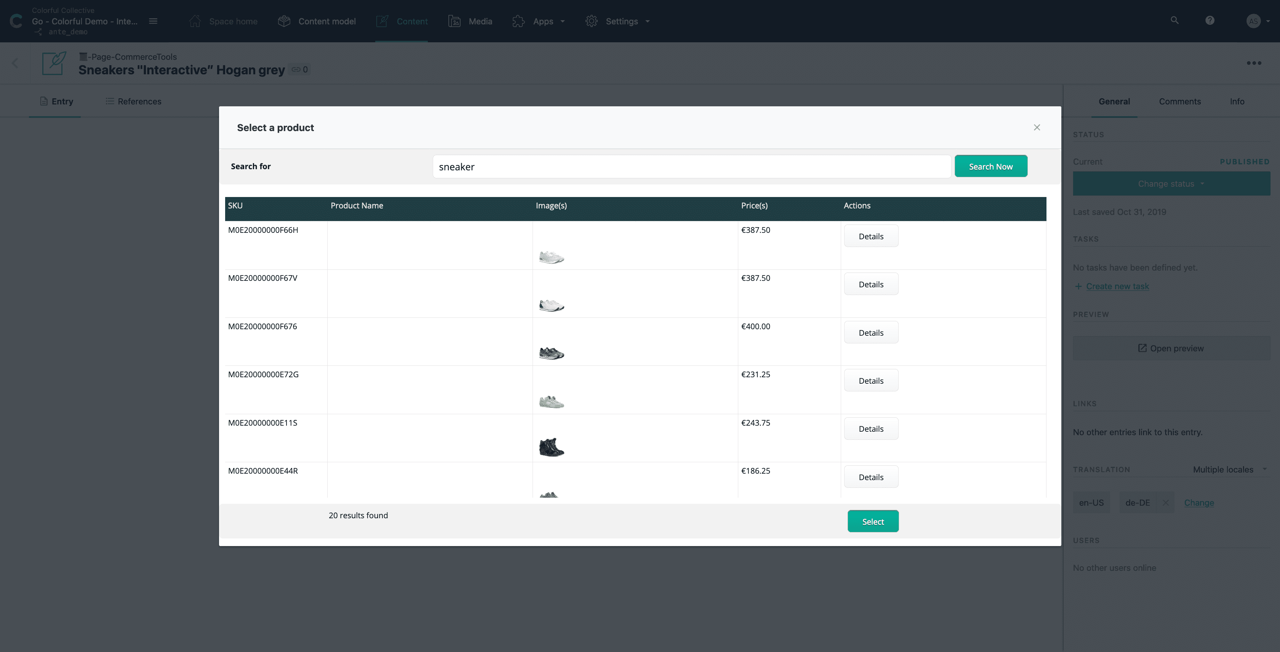The image size is (1280, 652).
Task: Click the back arrow near entry title
Action: tap(15, 63)
